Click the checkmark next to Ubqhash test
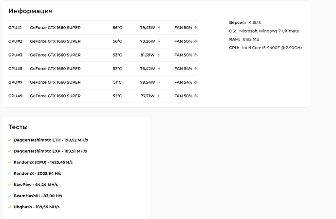 point(10,207)
